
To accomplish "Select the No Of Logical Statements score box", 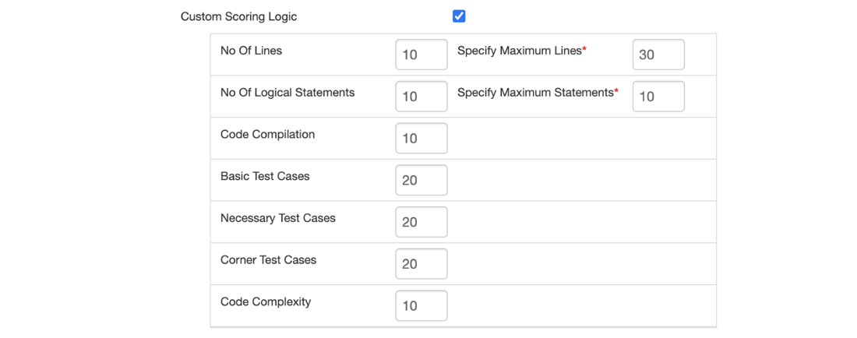I will [421, 97].
